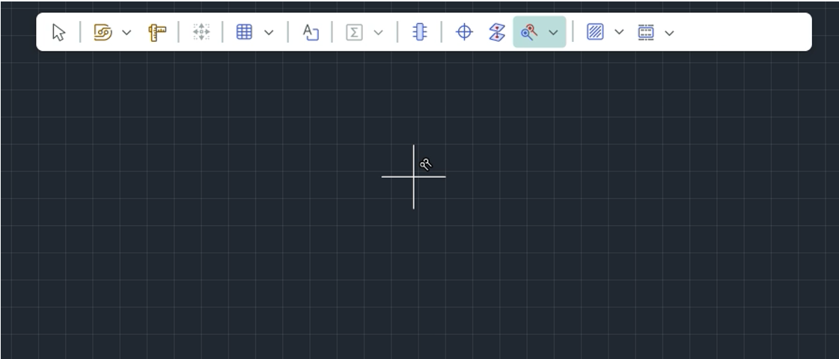This screenshot has width=839, height=359.
Task: Click the sigma formula tool
Action: (354, 32)
